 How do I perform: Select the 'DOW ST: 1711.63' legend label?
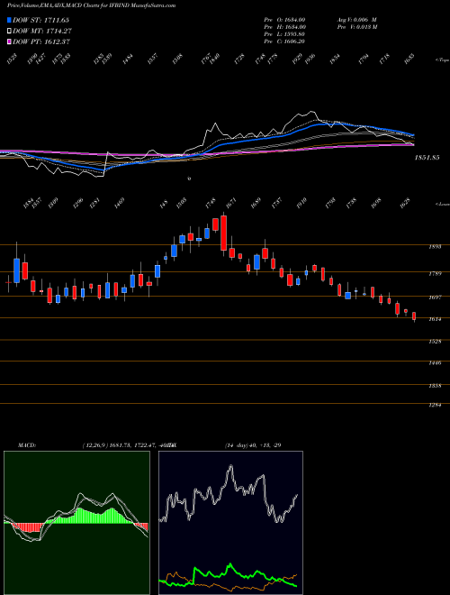(40, 20)
